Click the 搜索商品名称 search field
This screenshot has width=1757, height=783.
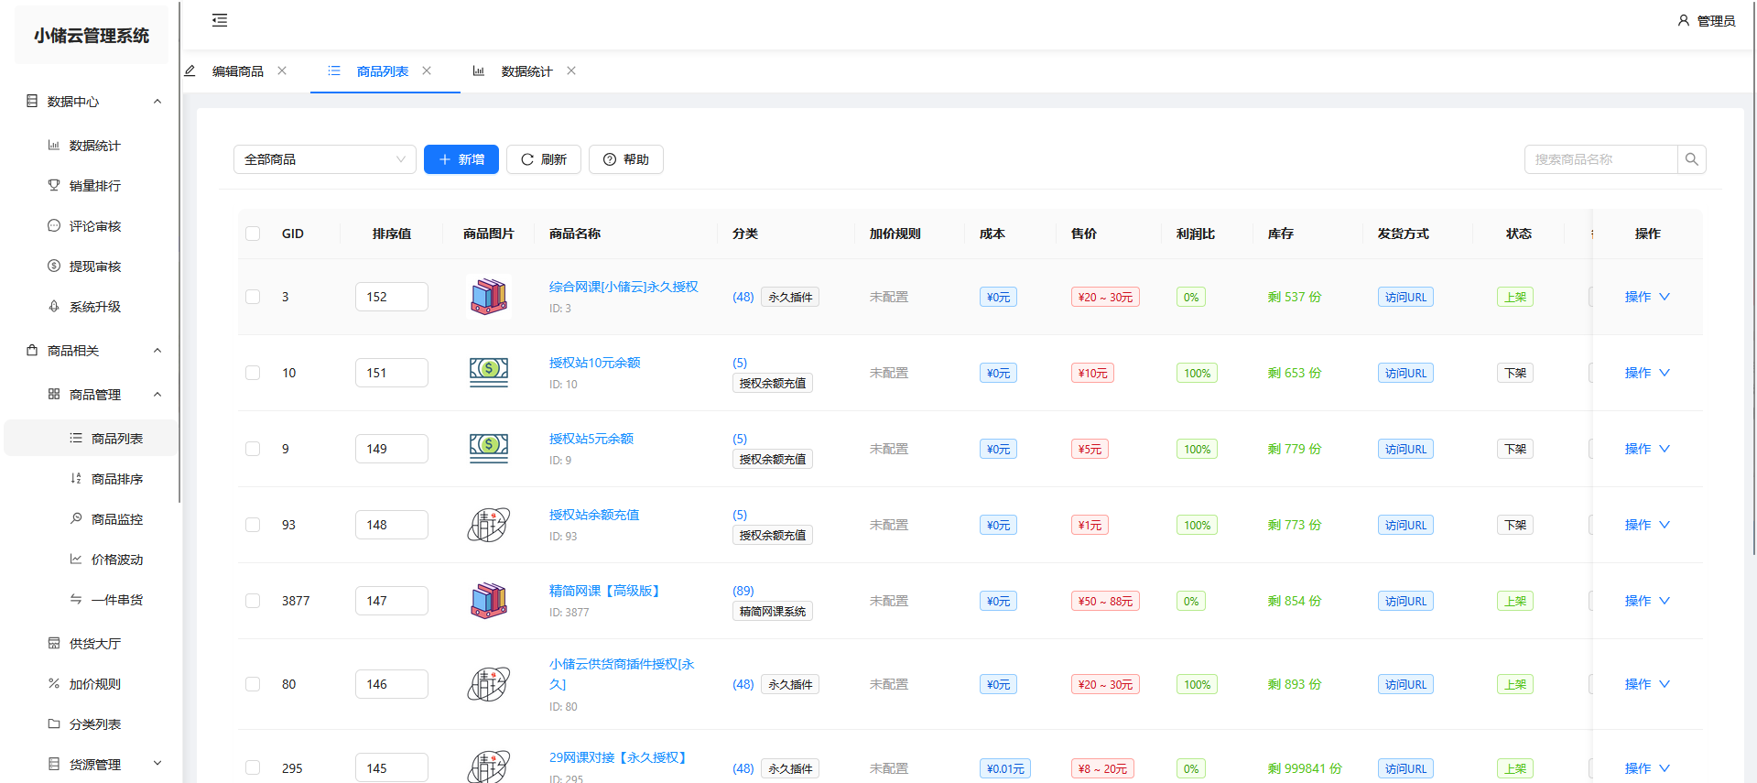[x=1600, y=159]
